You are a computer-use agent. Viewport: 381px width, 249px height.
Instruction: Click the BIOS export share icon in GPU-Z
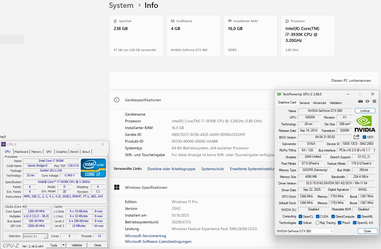pyautogui.click(x=356, y=137)
